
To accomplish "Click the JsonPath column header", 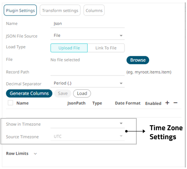I will coord(76,103).
